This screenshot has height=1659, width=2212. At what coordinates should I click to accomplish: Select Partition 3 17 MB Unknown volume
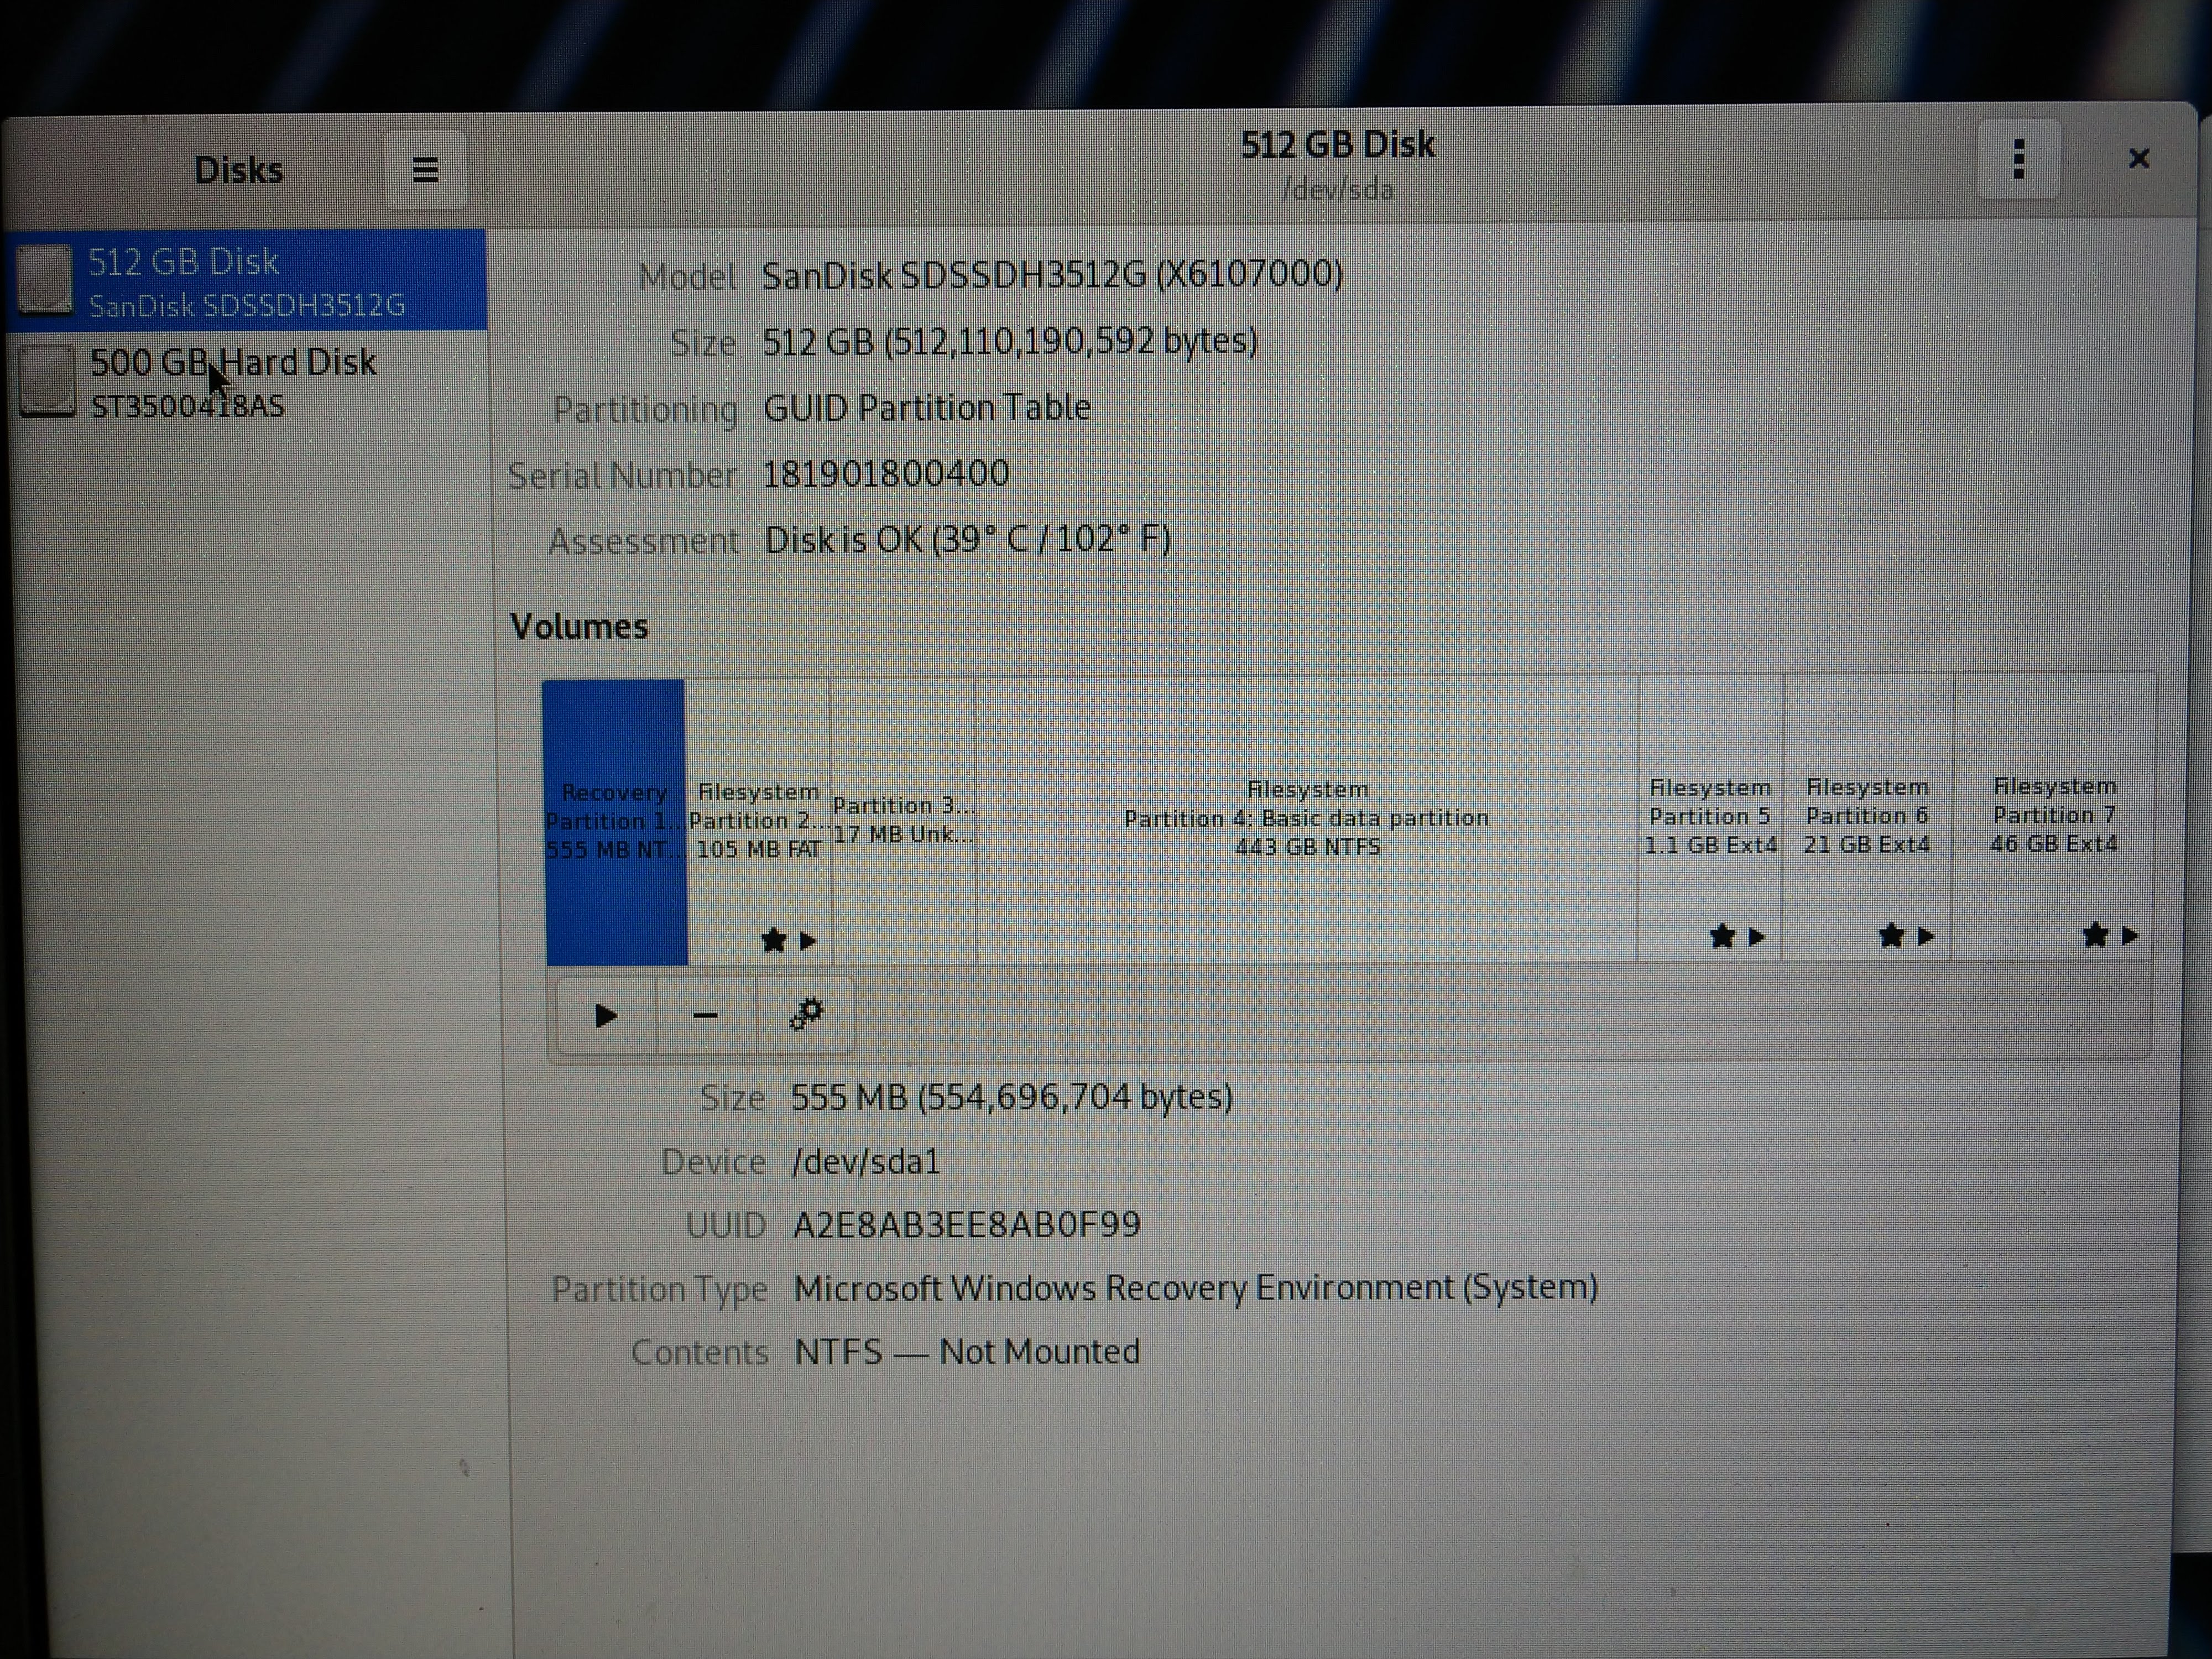point(903,820)
